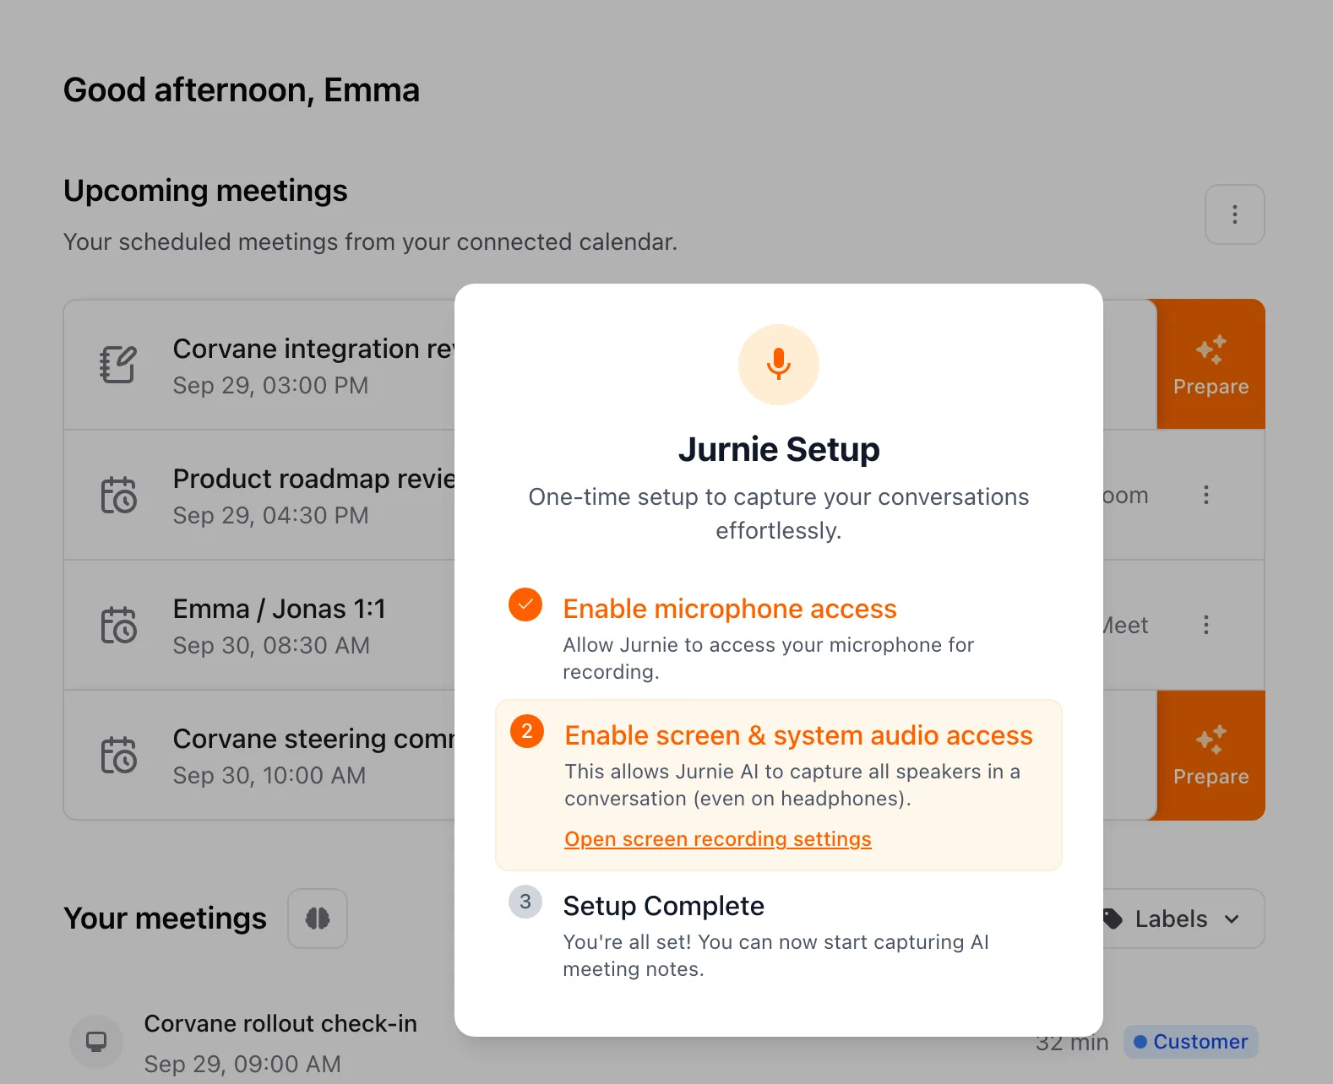The height and width of the screenshot is (1084, 1333).
Task: Click 'Setup Complete' step title
Action: [663, 906]
